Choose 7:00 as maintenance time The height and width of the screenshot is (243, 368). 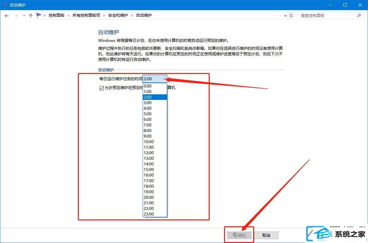[x=155, y=125]
